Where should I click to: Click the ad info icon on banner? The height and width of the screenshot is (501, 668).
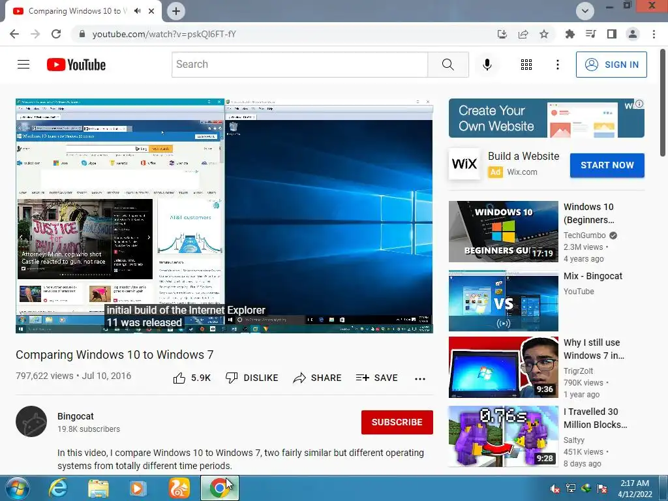point(639,104)
